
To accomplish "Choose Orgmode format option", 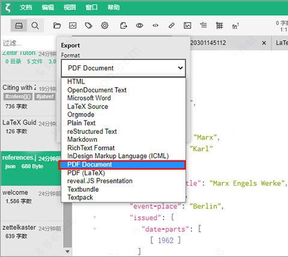I will click(x=124, y=115).
